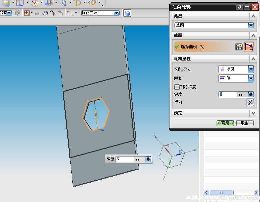Image resolution: width=260 pixels, height=202 pixels.
Task: Click the selection filter funnel icon
Action: click(x=27, y=13)
